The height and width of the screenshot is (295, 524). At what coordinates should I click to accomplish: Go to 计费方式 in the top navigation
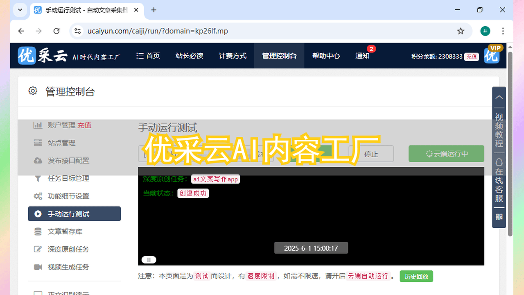click(233, 56)
